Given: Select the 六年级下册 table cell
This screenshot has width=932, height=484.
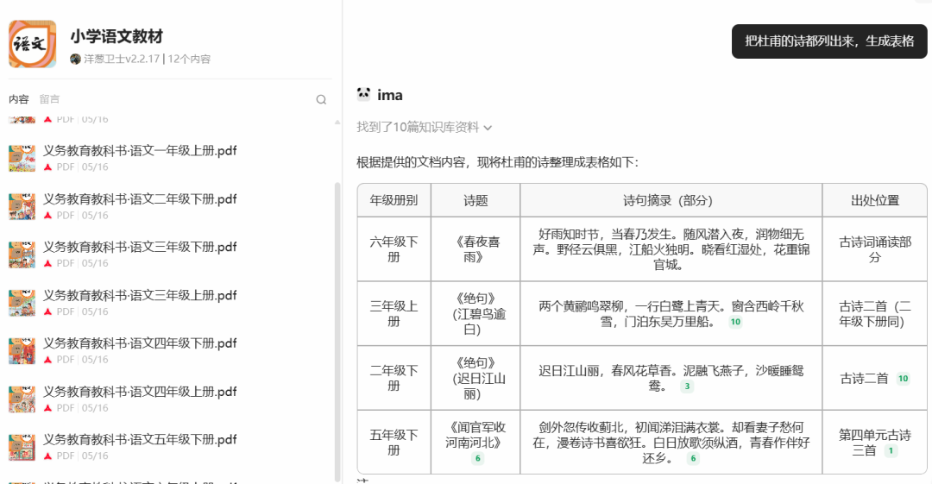Looking at the screenshot, I should 394,249.
